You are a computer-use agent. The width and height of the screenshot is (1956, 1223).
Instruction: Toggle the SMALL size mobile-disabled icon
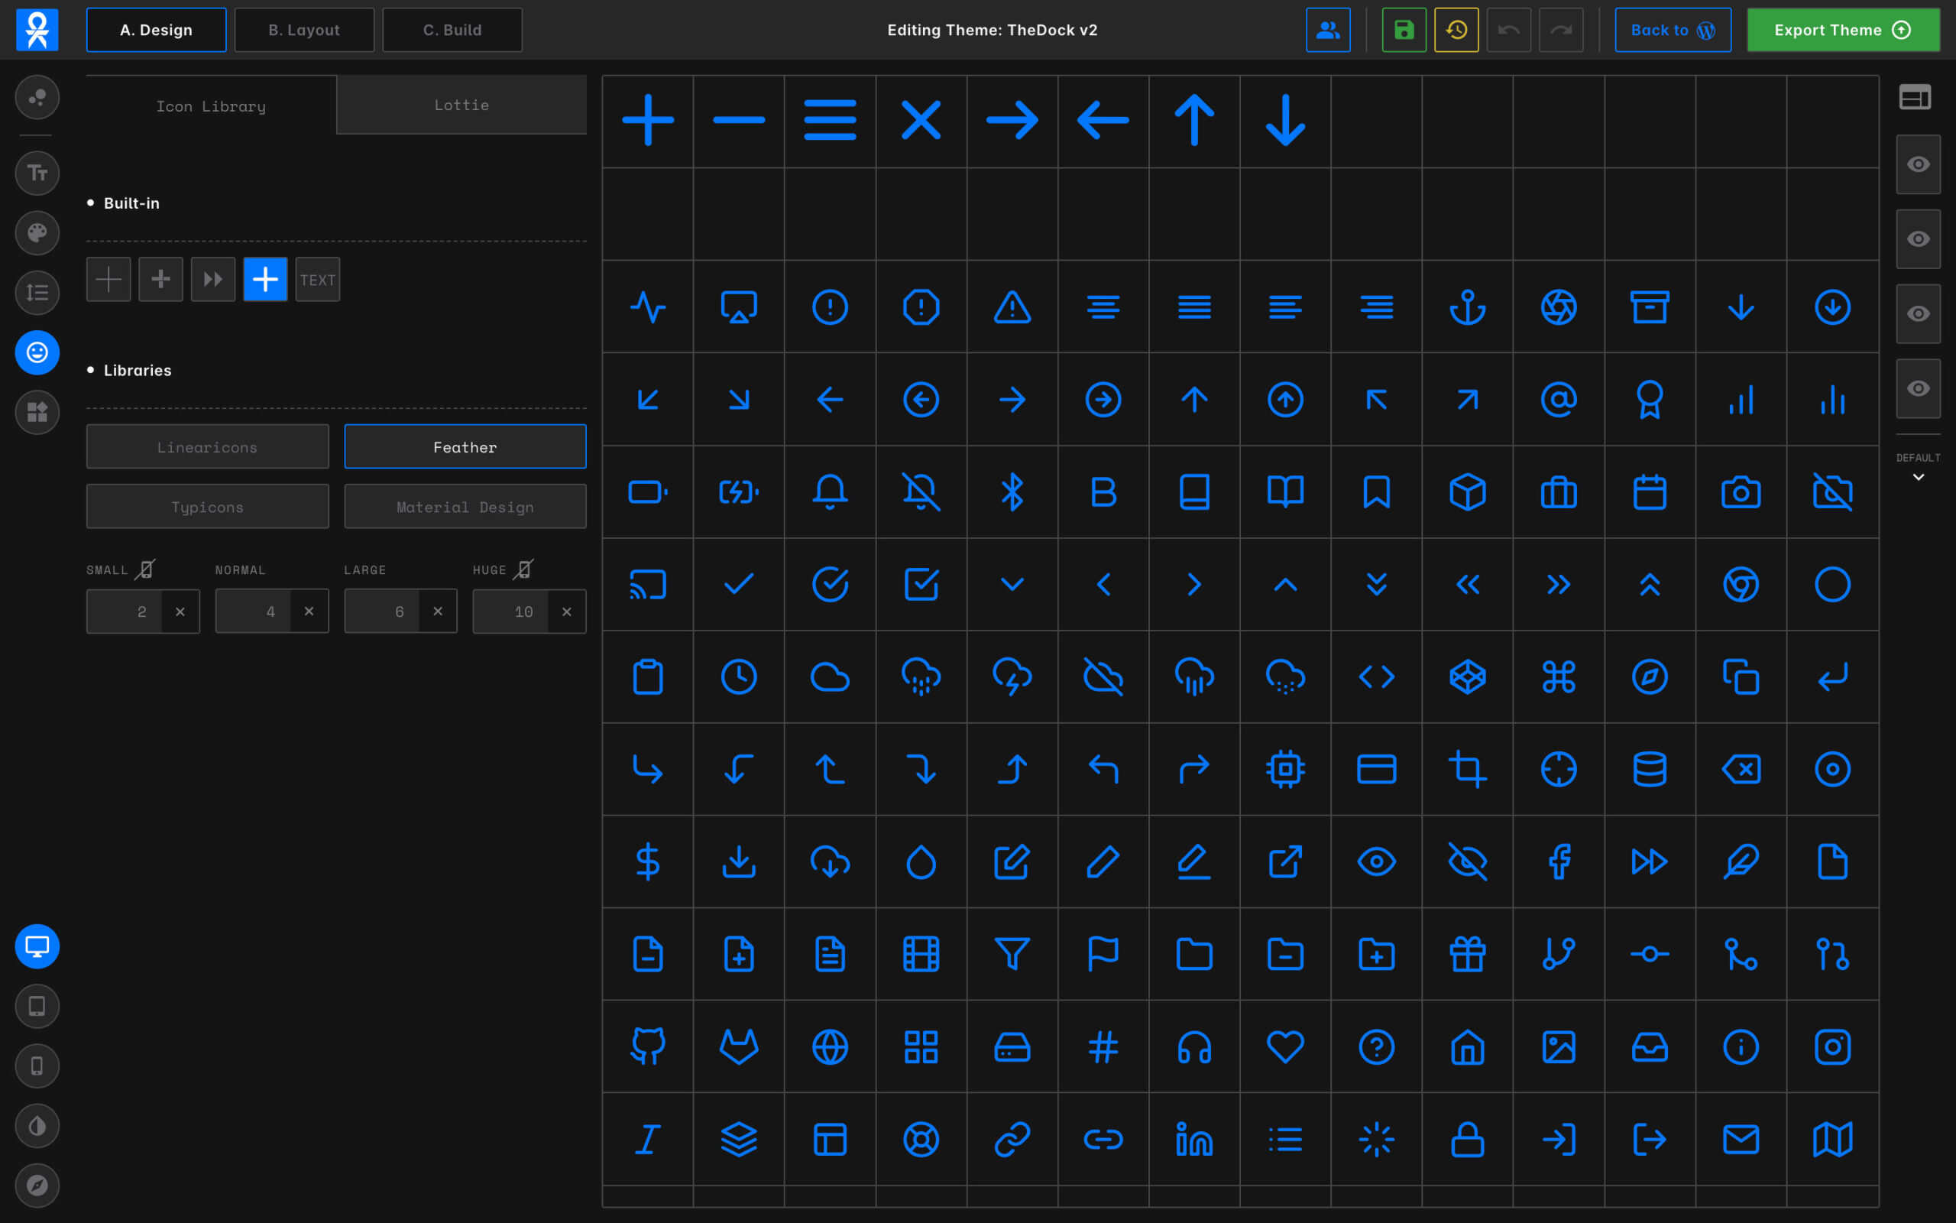145,569
